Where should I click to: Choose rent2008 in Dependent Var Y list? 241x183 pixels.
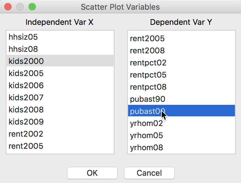pyautogui.click(x=182, y=51)
